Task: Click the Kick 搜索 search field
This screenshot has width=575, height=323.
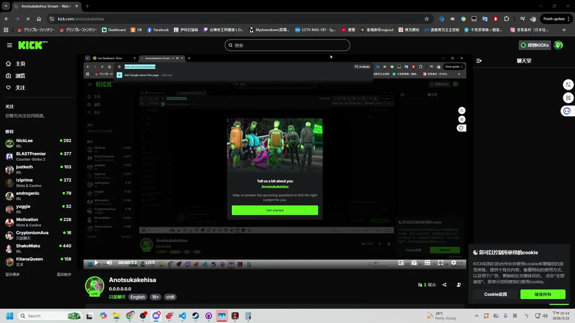Action: (x=287, y=45)
